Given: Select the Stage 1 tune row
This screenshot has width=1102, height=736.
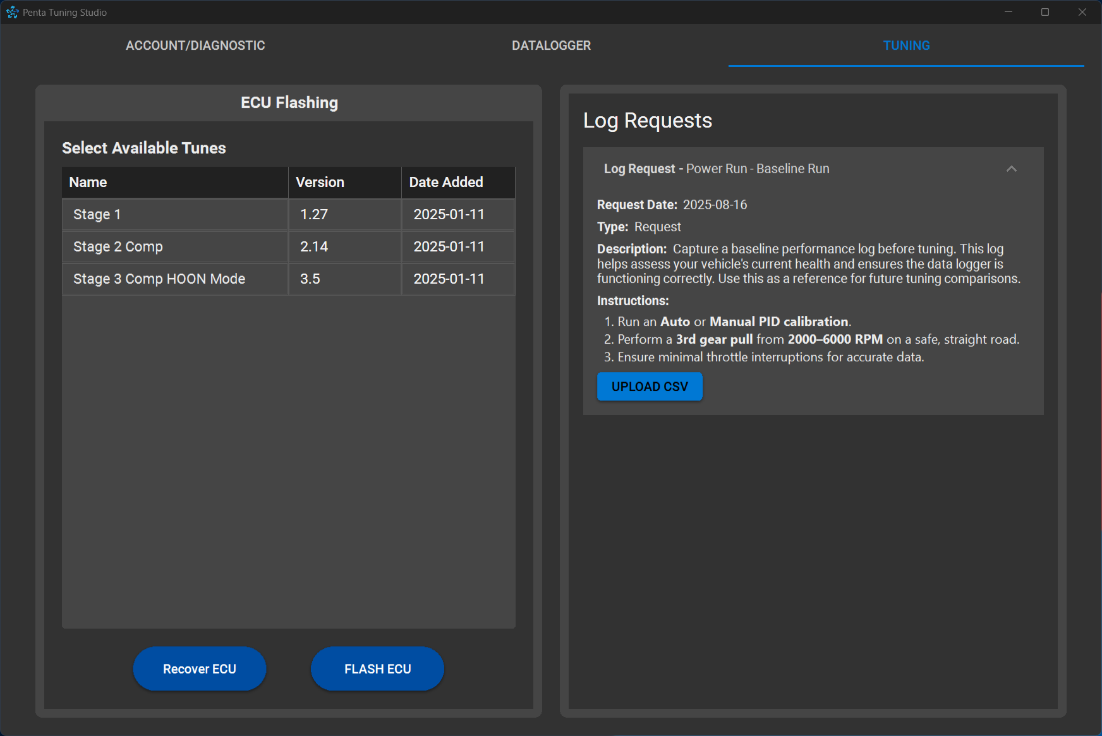Looking at the screenshot, I should (174, 215).
